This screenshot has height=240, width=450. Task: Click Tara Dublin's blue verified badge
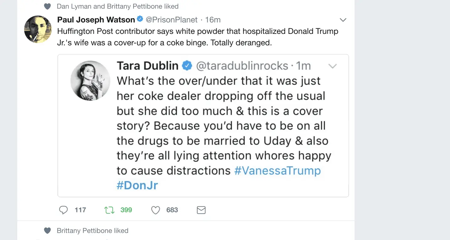click(187, 66)
